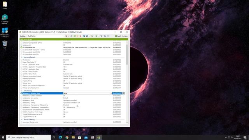
Task: Click the scrollbar down arrow in settings list
Action: point(127,122)
